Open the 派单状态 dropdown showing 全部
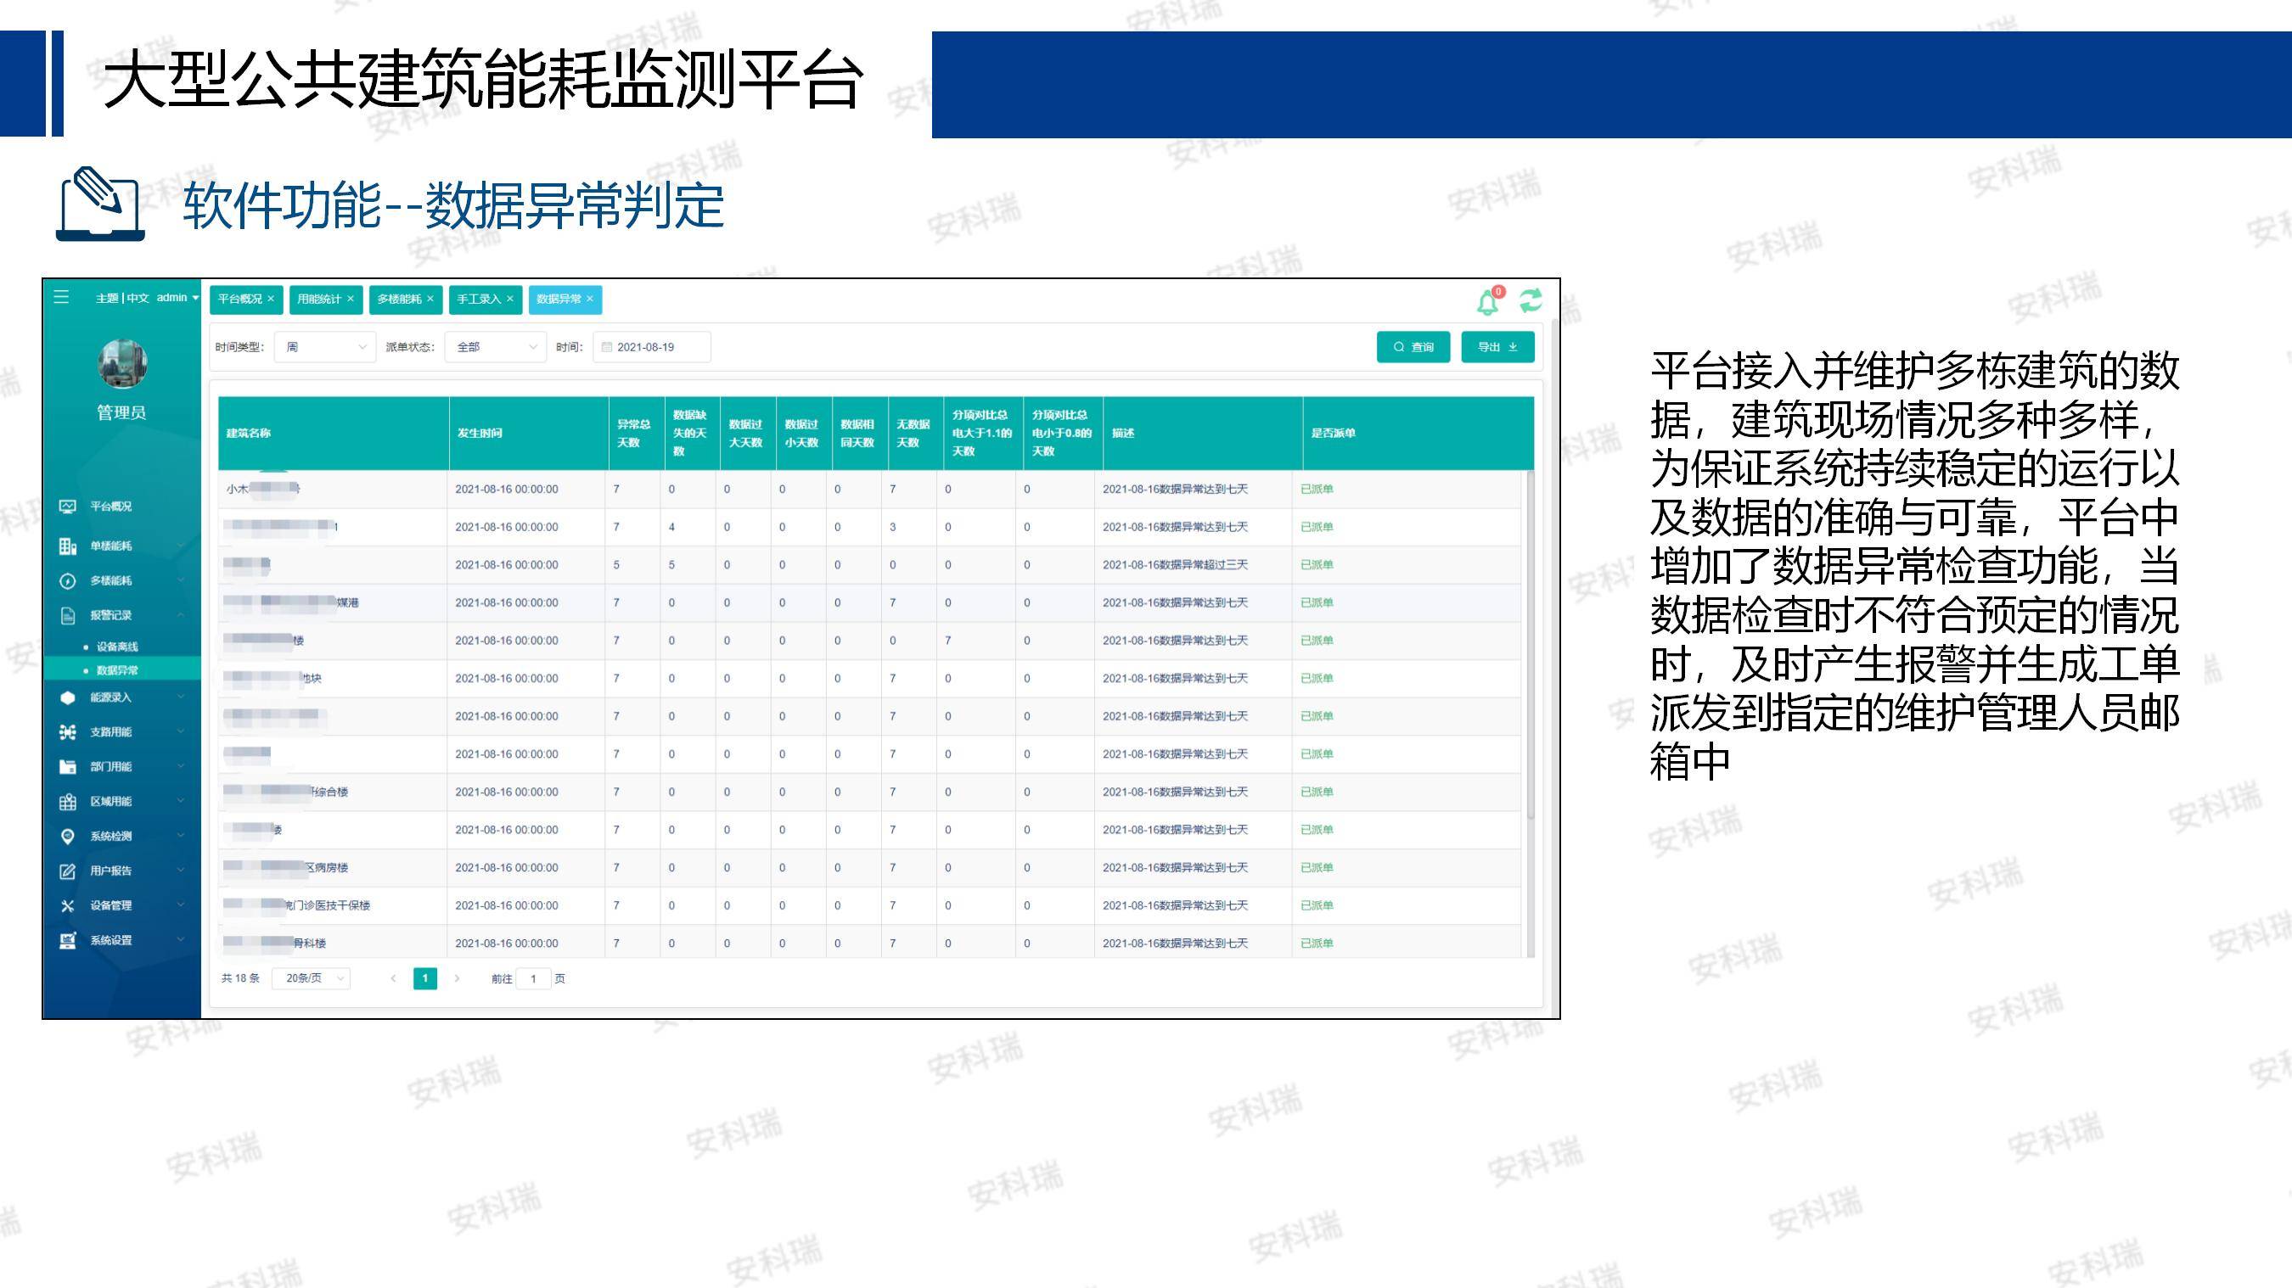The image size is (2292, 1288). tap(495, 347)
